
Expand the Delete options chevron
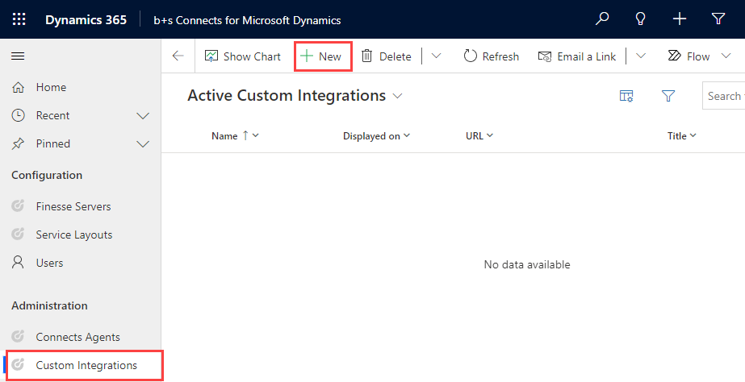click(x=436, y=56)
